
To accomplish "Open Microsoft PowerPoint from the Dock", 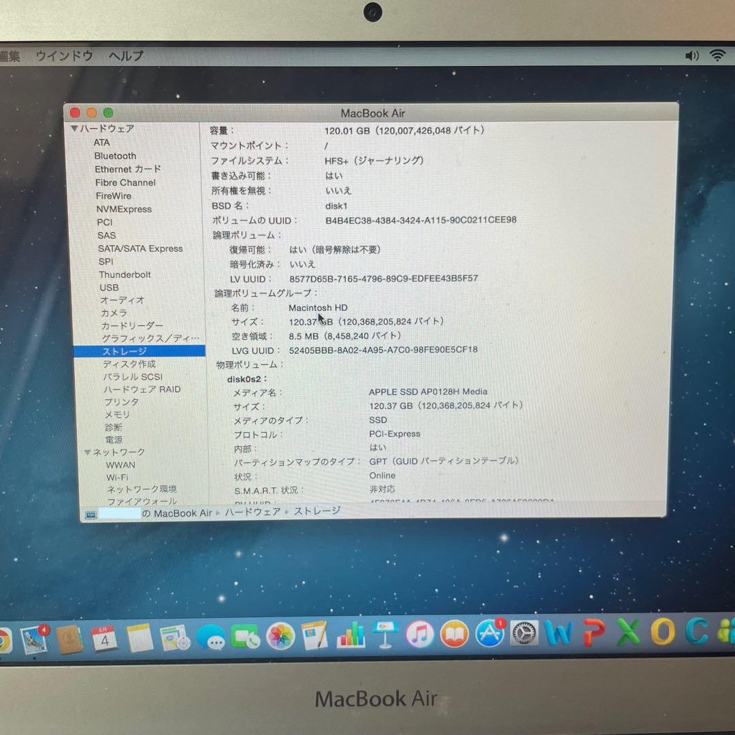I will [592, 634].
